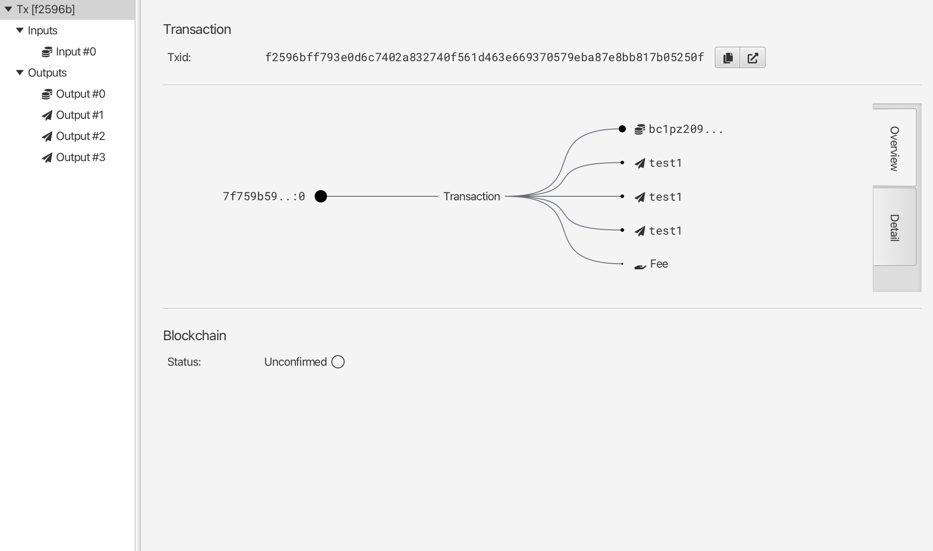
Task: Click the paper plane icon for Output #3
Action: [x=47, y=158]
